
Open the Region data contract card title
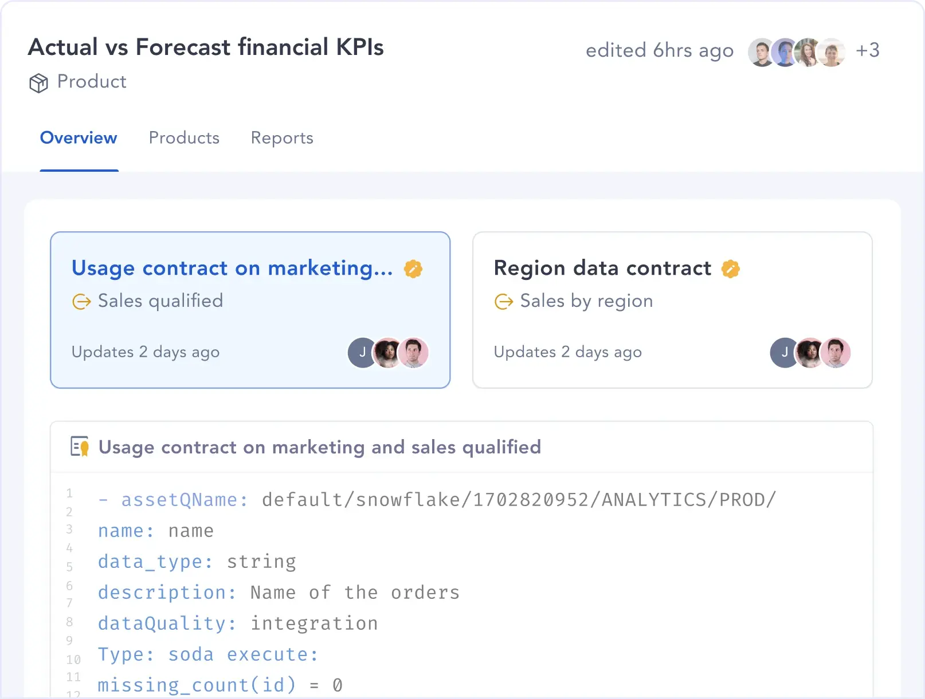(x=602, y=268)
